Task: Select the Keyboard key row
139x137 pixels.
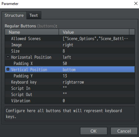Action: point(70,82)
